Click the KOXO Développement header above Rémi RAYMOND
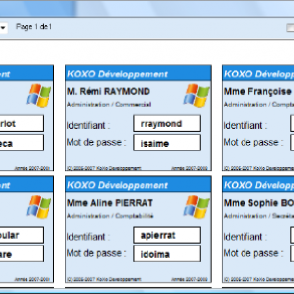The width and height of the screenshot is (294, 294). 138,73
